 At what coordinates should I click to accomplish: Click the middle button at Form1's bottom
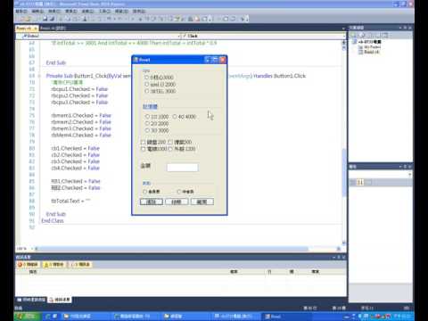pos(177,202)
